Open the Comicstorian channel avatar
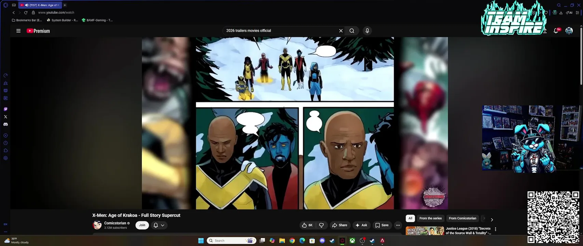The width and height of the screenshot is (583, 246). (x=97, y=225)
